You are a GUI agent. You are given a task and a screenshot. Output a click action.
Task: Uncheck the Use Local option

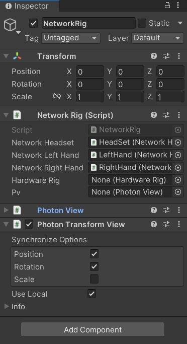92,294
